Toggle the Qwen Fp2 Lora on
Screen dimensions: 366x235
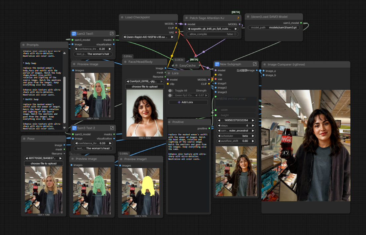coord(171,95)
